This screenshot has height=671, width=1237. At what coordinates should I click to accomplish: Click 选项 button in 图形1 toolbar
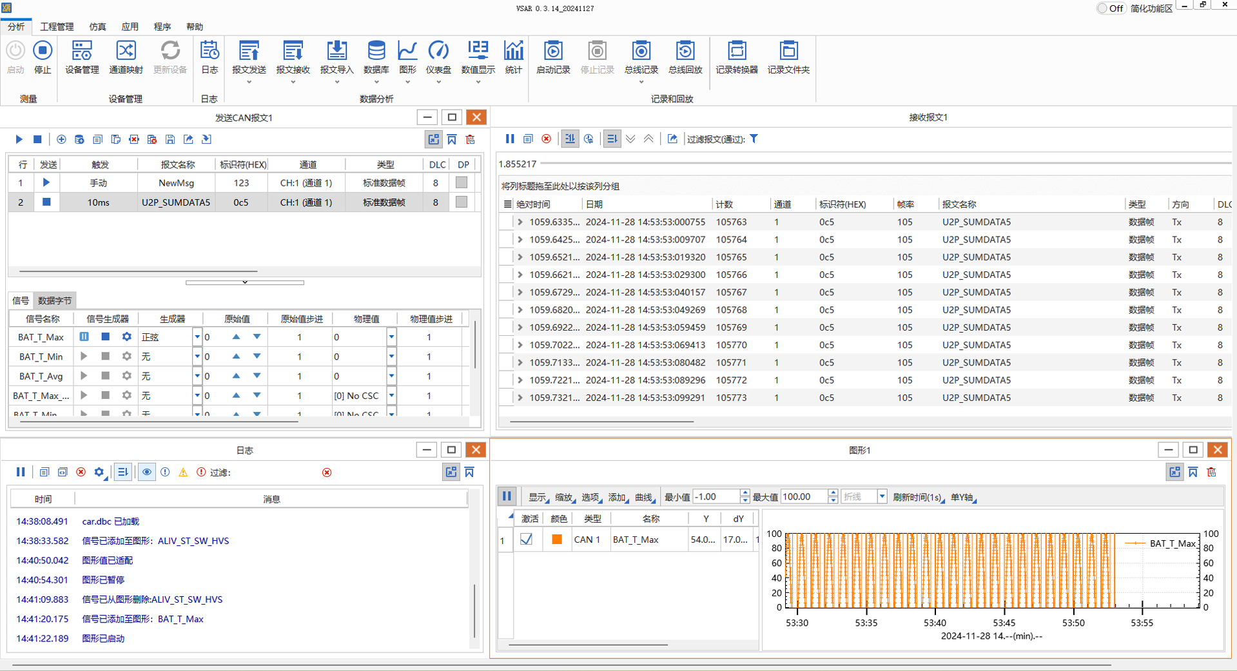coord(590,497)
